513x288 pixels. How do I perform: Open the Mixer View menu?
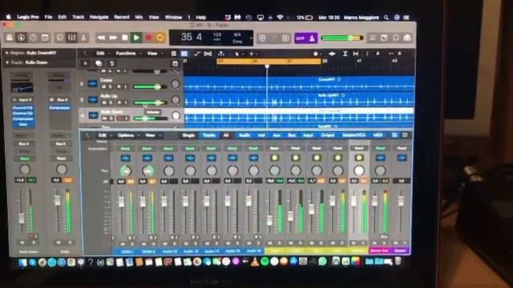[x=150, y=135]
